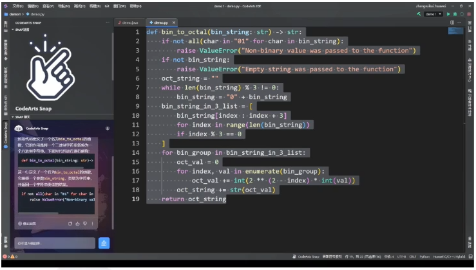Click 'return oct_string' on line 19
The image size is (476, 270).
pyautogui.click(x=194, y=199)
